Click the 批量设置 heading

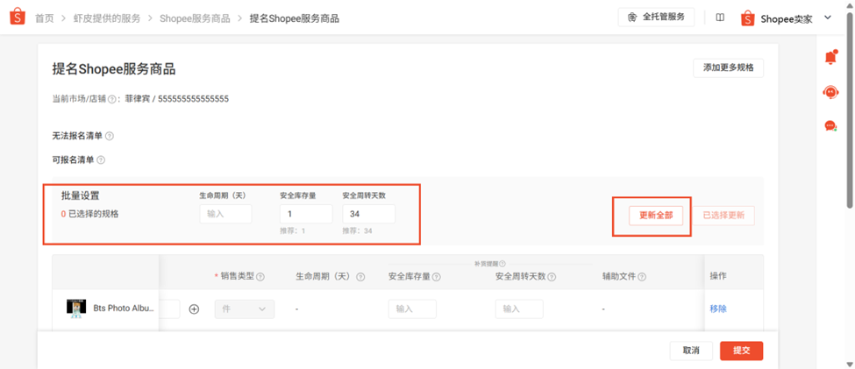80,196
